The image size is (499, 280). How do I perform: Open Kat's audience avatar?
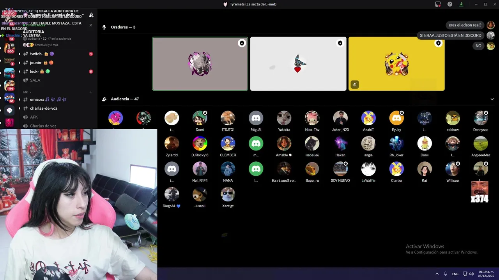point(424,169)
